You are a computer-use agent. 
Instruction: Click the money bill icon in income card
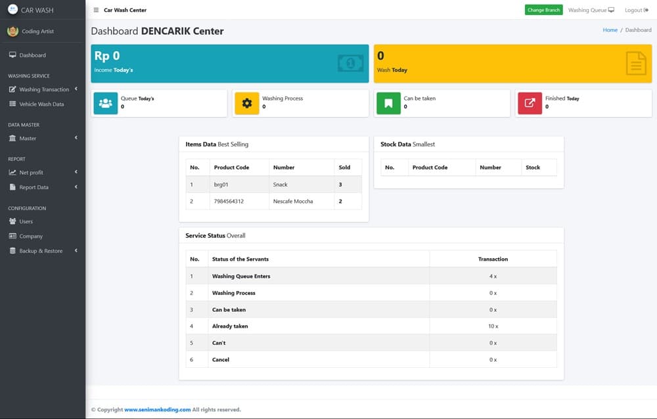(x=350, y=63)
